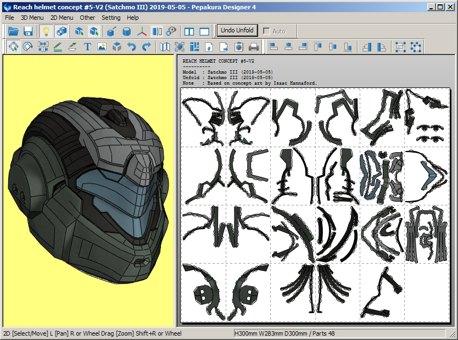Open the Setting menu

[111, 18]
